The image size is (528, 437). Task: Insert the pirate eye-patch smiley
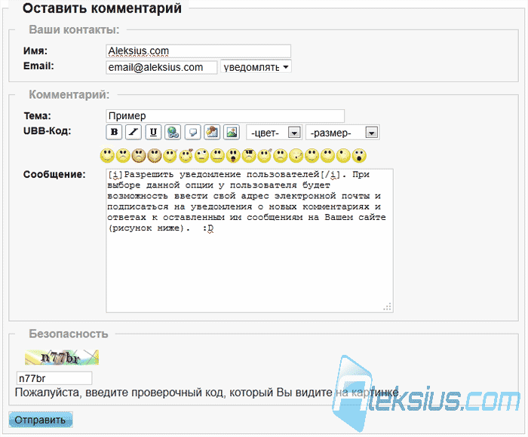pos(249,156)
